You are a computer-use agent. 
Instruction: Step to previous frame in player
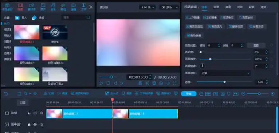[115, 83]
